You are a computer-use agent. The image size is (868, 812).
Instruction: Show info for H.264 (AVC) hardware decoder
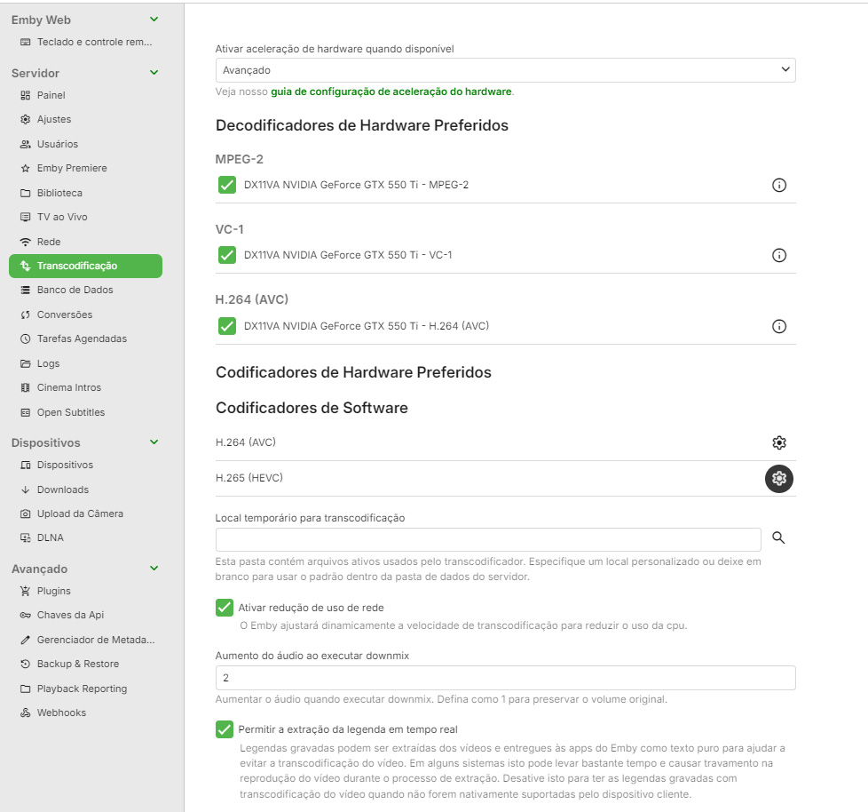(x=779, y=326)
